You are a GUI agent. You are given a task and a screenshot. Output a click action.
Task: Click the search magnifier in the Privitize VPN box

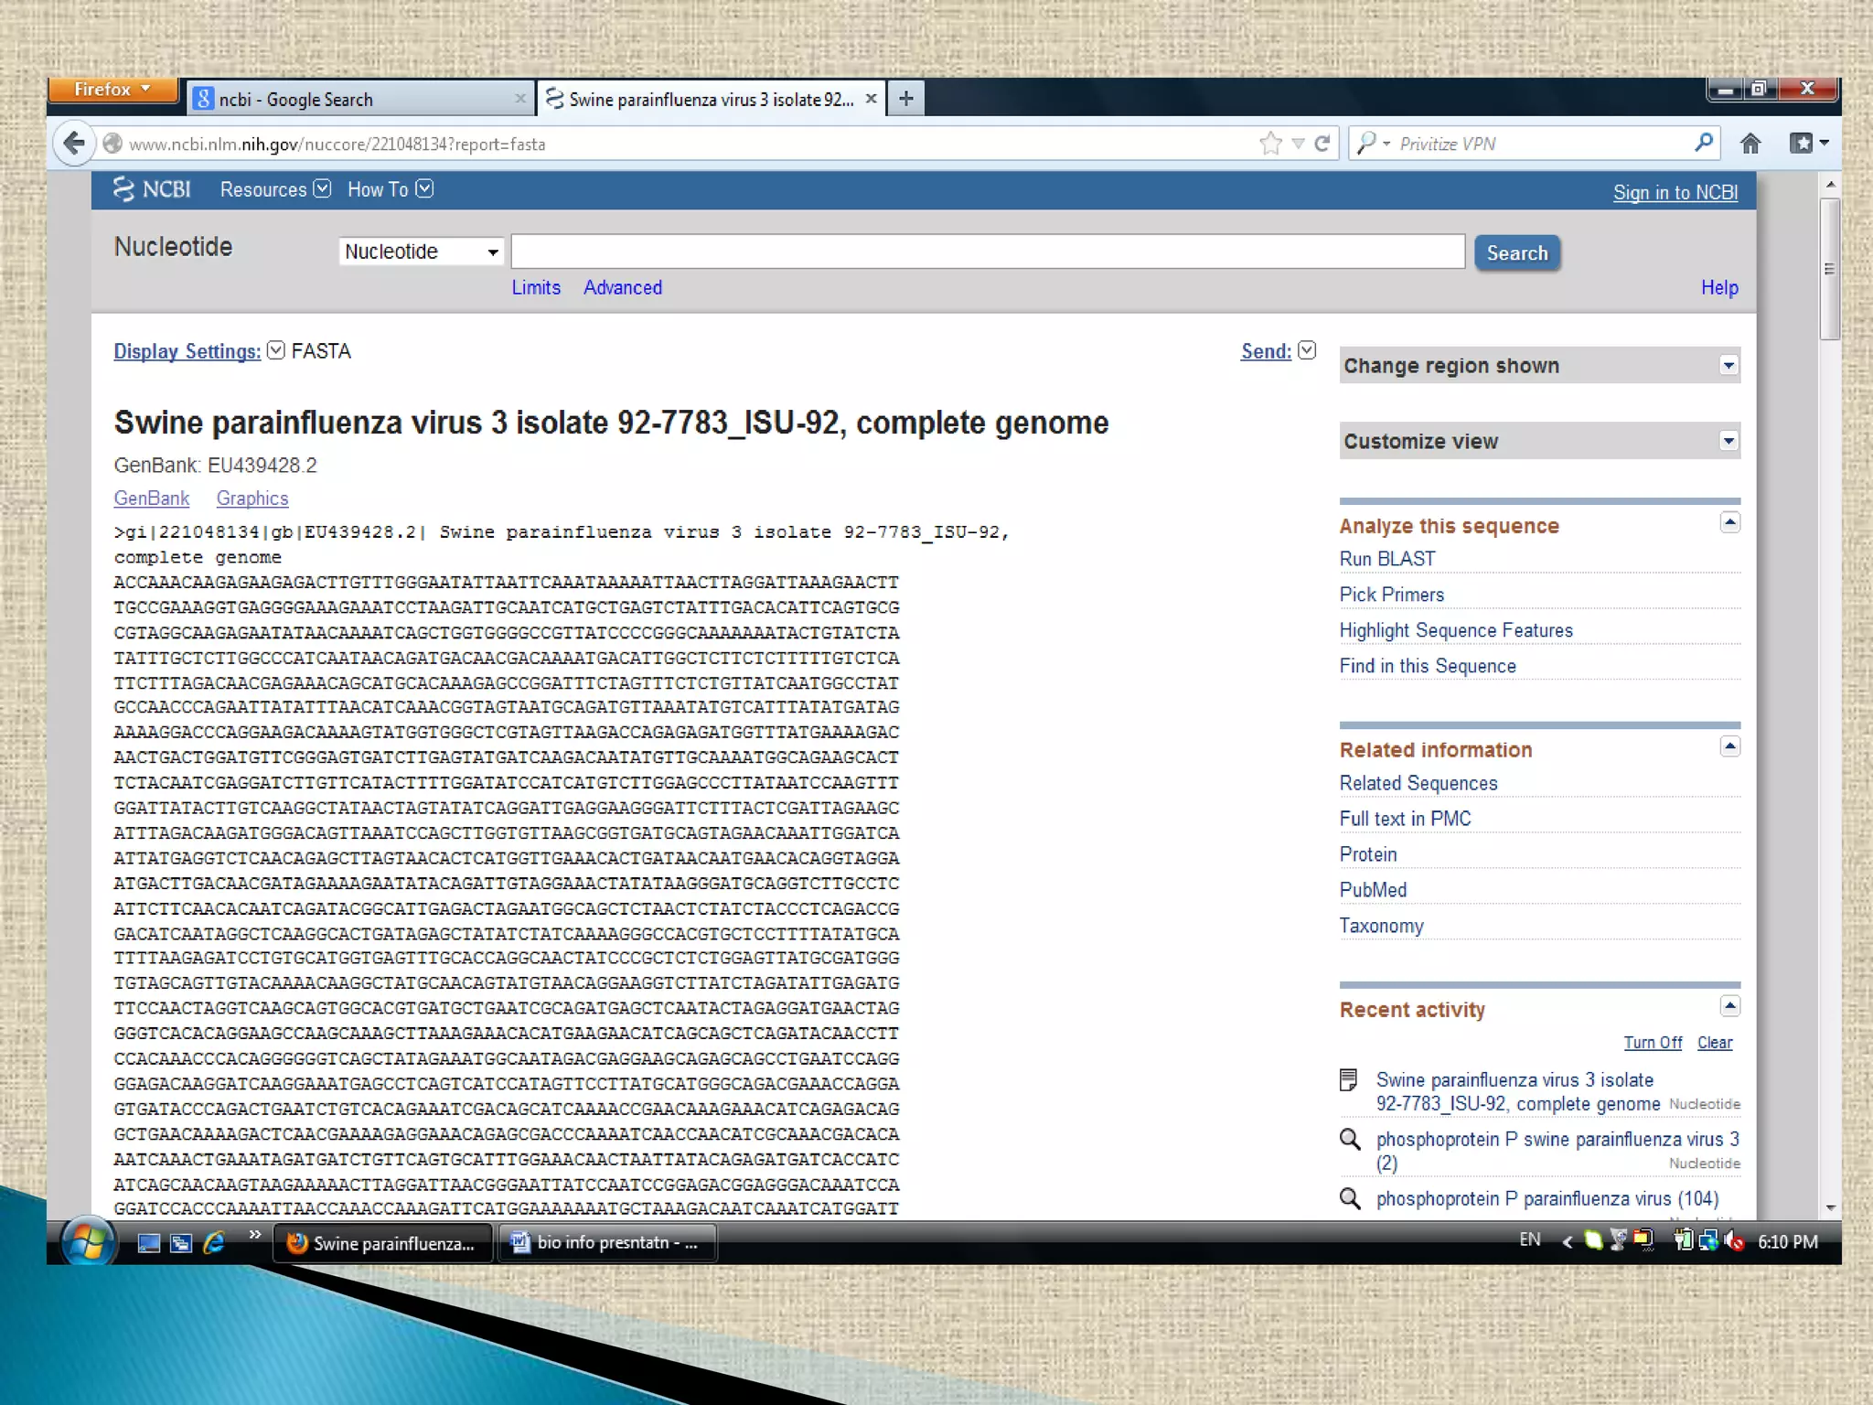click(1703, 143)
